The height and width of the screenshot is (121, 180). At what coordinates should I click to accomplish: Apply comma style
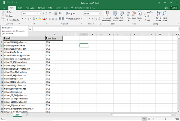(92, 19)
